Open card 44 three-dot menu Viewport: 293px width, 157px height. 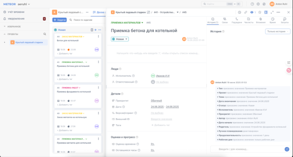pos(99,37)
